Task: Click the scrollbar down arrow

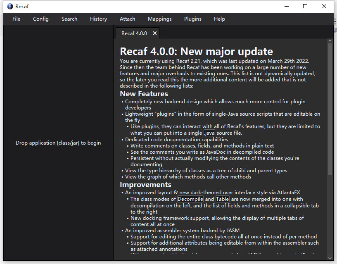Action: [330, 258]
